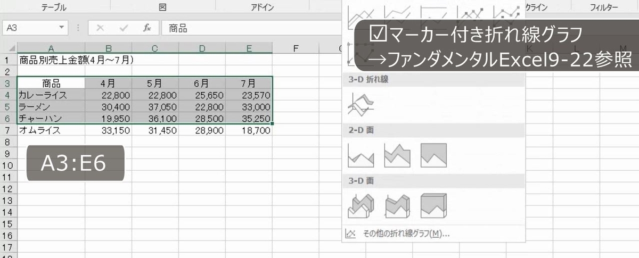Click the formula bar containing 商品

[250, 28]
